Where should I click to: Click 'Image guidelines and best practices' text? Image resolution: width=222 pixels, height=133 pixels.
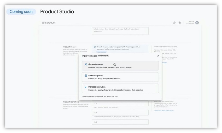166,46
